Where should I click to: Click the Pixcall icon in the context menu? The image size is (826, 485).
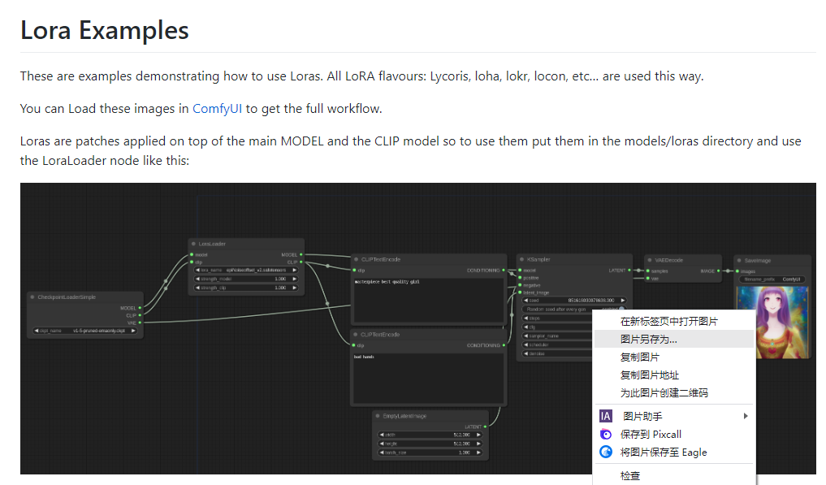[606, 434]
